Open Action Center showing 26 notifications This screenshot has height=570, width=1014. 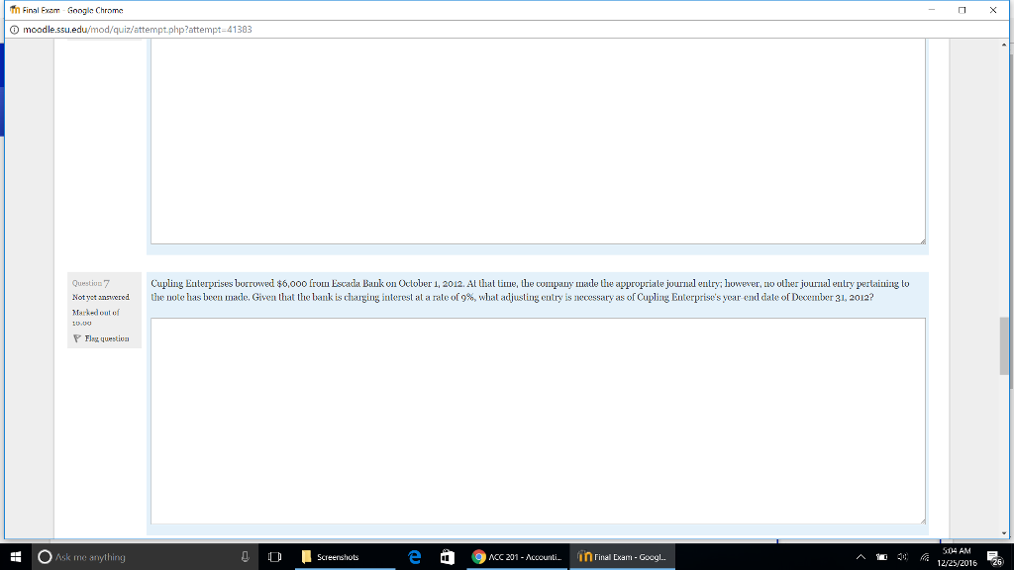995,556
